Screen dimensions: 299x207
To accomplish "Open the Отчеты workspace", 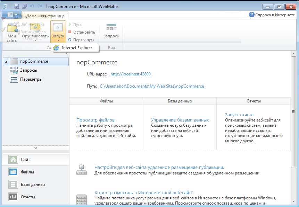I will 36,197.
